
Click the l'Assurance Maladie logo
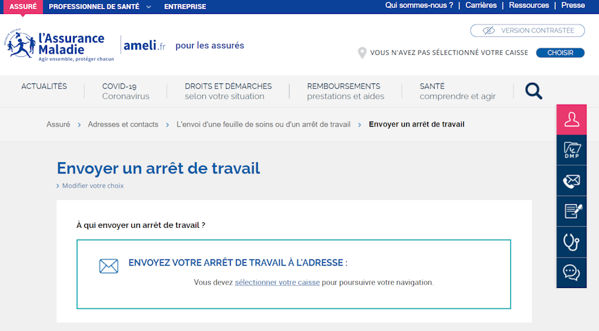(x=60, y=46)
